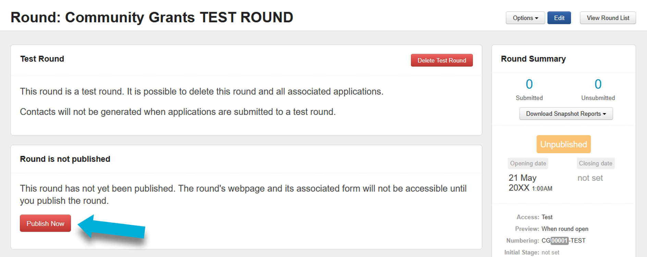This screenshot has height=257, width=647.
Task: Click the Round Summary heading
Action: pyautogui.click(x=533, y=59)
